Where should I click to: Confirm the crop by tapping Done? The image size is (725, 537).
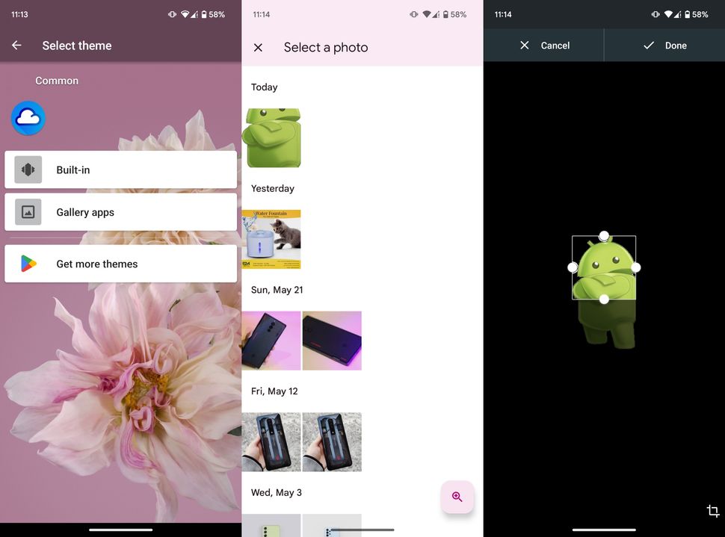click(x=664, y=45)
